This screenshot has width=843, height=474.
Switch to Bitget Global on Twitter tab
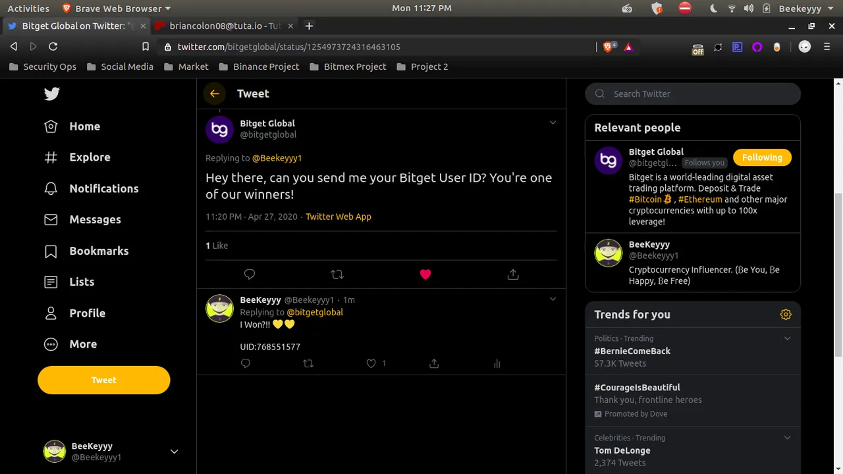pos(76,26)
